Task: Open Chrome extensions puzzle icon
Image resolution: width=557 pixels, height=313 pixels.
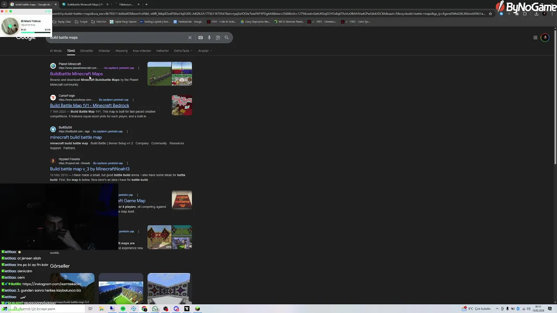Action: coord(525,13)
